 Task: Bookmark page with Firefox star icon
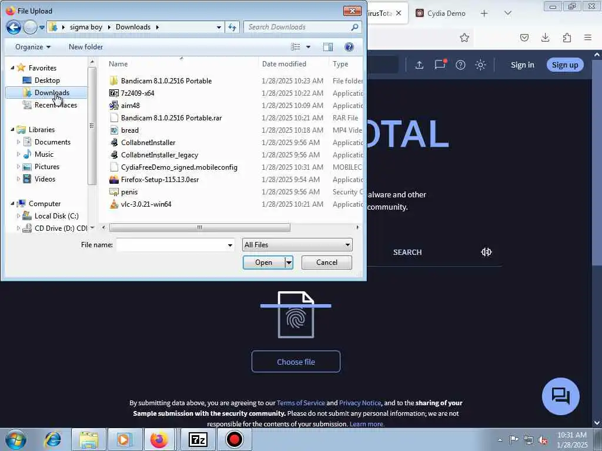click(x=464, y=38)
